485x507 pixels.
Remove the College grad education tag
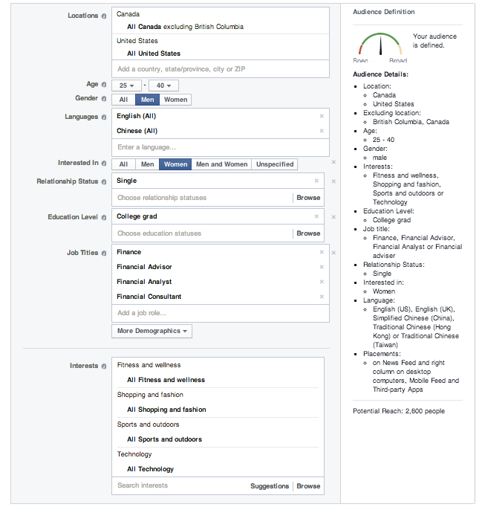click(x=316, y=216)
